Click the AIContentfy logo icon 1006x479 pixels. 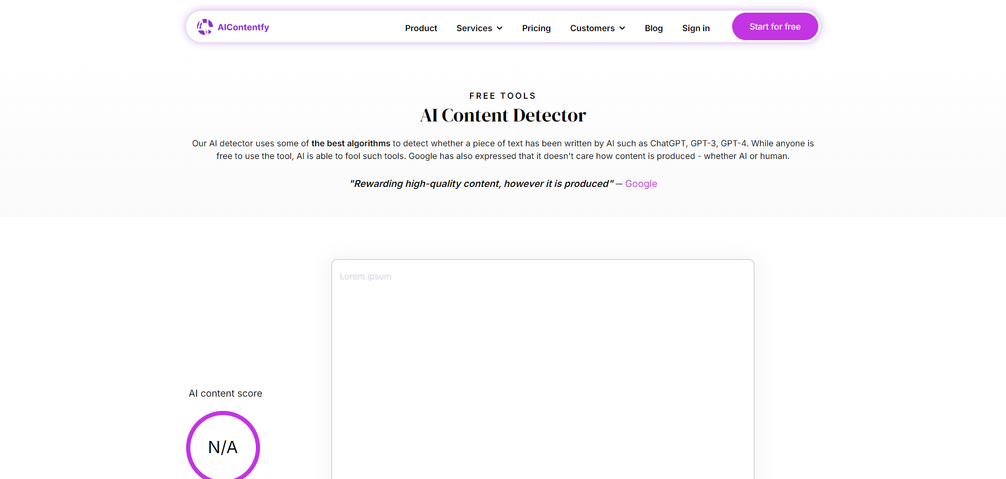click(205, 26)
